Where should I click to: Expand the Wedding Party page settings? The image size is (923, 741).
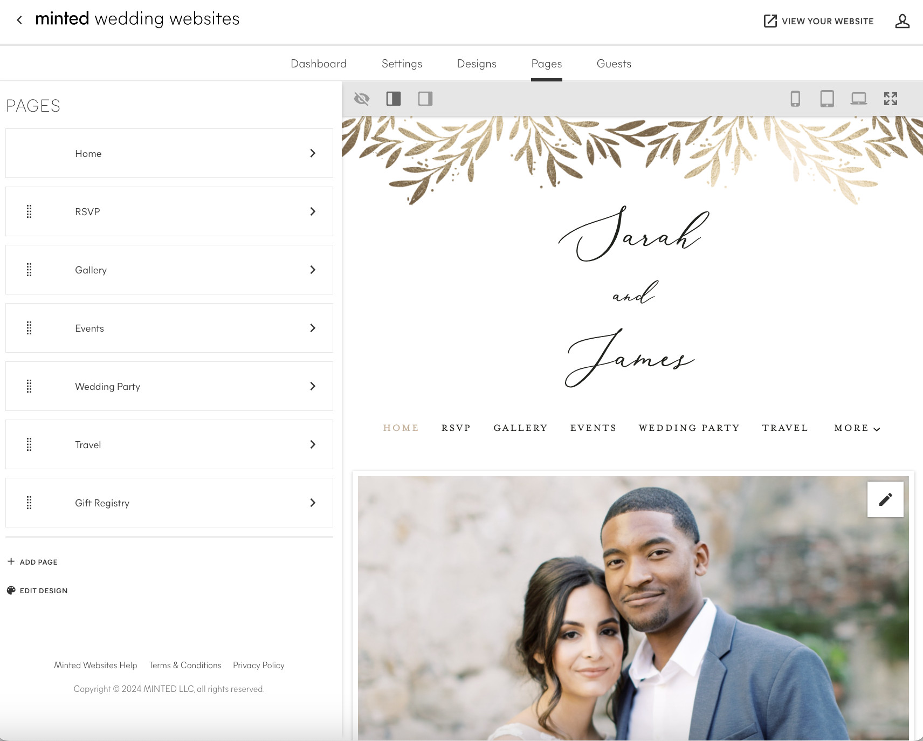click(313, 386)
